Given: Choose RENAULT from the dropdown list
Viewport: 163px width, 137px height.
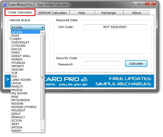Looking at the screenshot, I should (x=26, y=117).
